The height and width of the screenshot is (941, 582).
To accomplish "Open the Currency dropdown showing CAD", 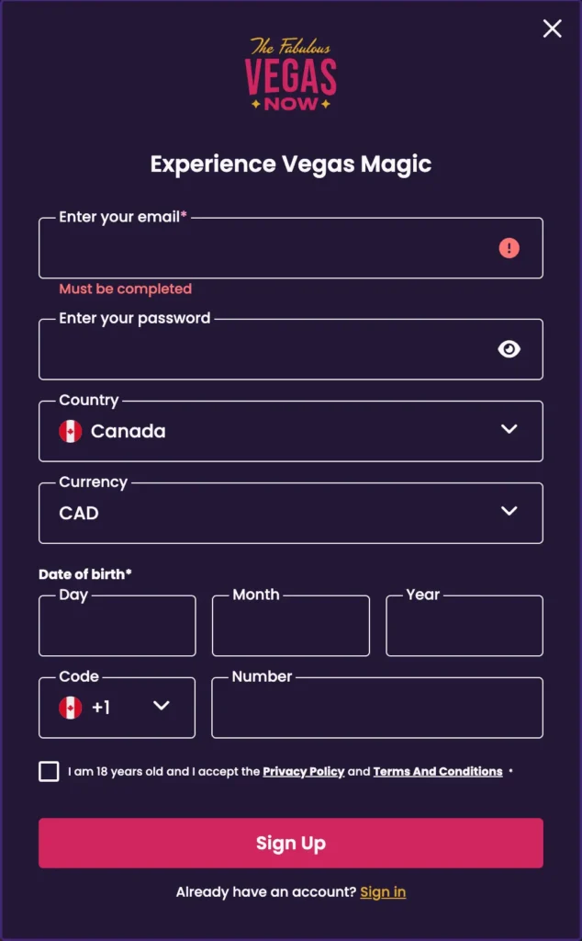I will click(x=290, y=513).
